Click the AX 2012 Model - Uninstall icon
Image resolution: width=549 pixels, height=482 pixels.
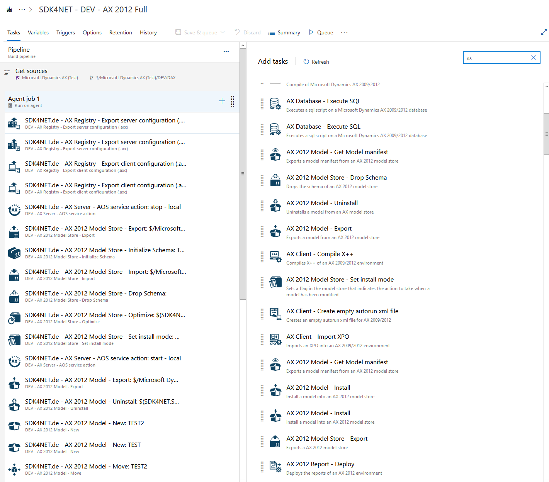(x=275, y=206)
